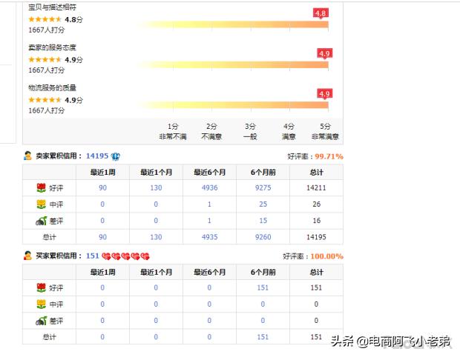Open seller 好评 count 130 for 最近1个月
Image resolution: width=460 pixels, height=357 pixels.
[x=156, y=187]
